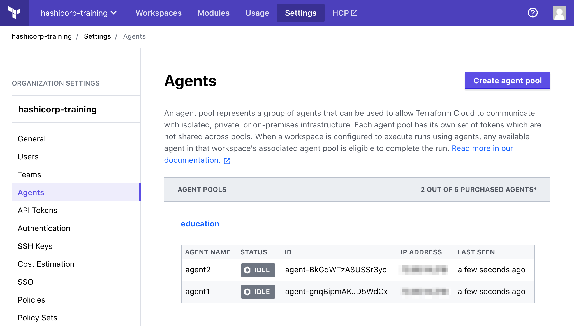This screenshot has height=326, width=574.
Task: Open Users in the sidebar
Action: 28,157
